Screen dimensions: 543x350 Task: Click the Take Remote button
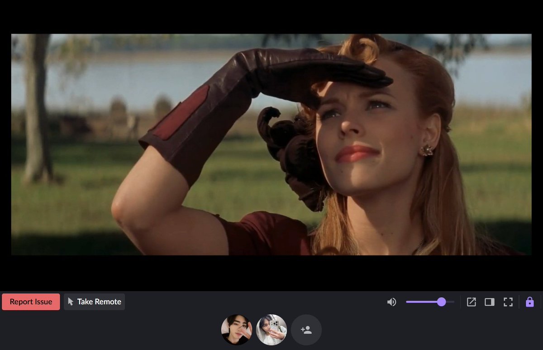click(94, 302)
